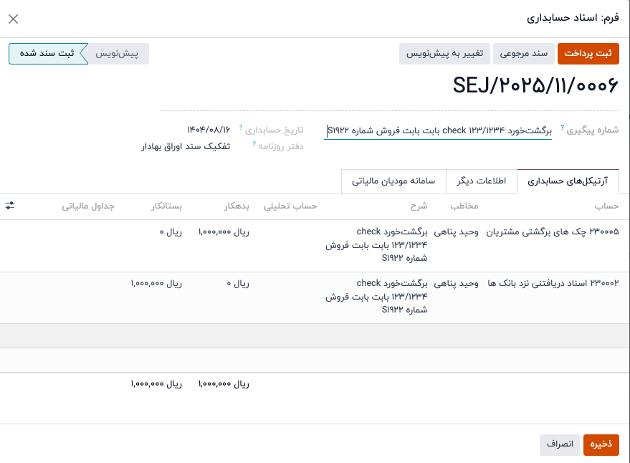The width and height of the screenshot is (630, 463).
Task: Save with the ذخیره button
Action: [601, 444]
